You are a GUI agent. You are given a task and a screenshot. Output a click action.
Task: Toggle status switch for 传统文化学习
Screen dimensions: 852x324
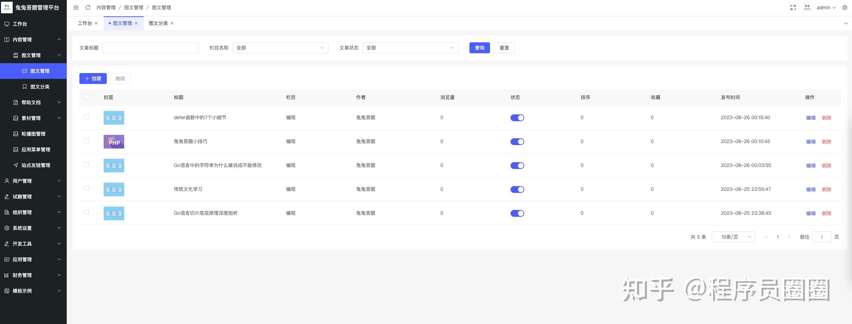[x=517, y=189]
